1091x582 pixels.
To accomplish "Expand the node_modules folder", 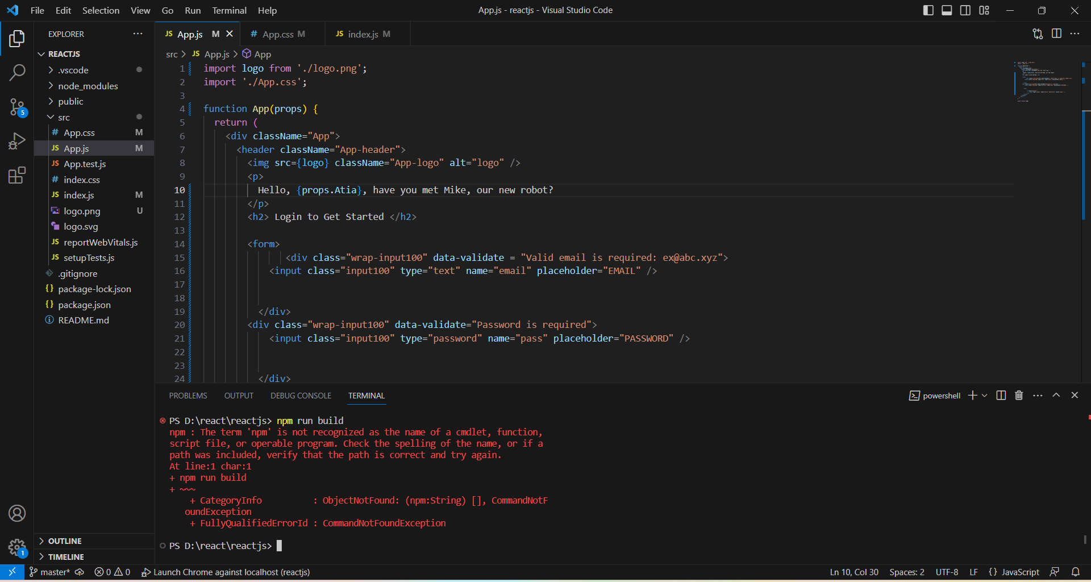I will [88, 86].
